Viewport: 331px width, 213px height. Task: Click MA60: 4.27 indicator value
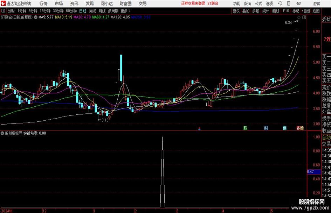point(101,17)
